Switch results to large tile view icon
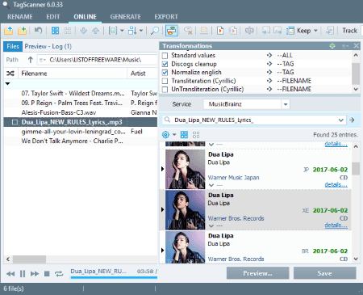 184,134
